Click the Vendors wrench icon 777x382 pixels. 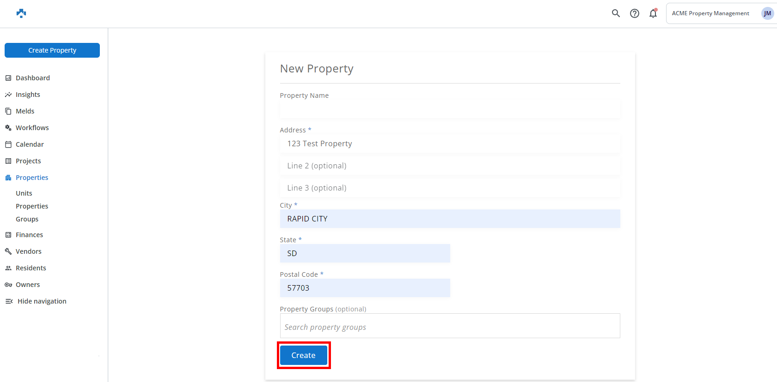coord(8,251)
